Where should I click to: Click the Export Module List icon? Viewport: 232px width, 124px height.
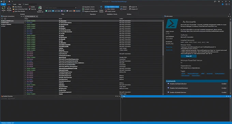point(40,7)
